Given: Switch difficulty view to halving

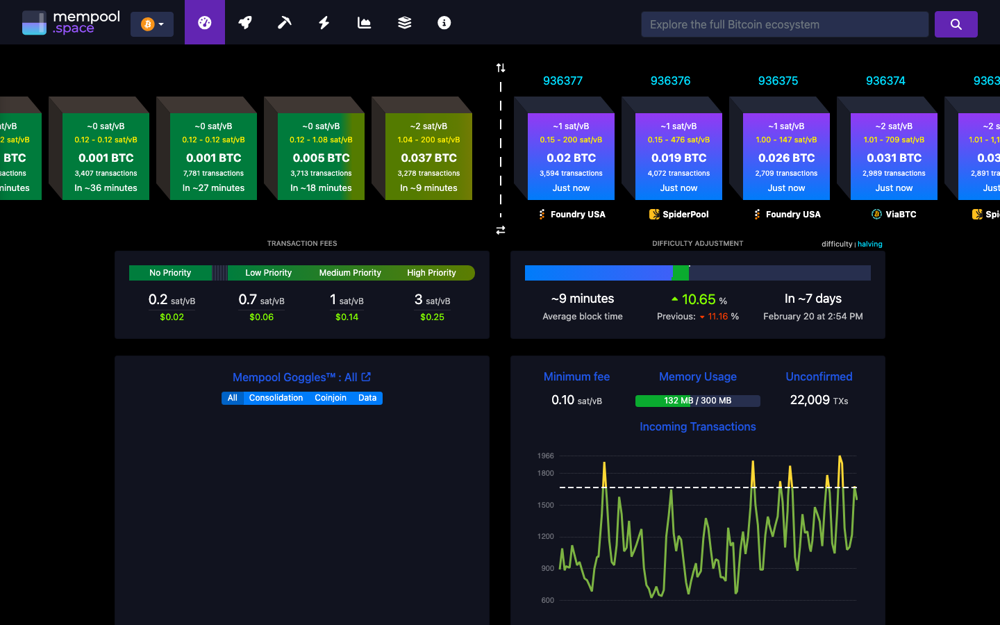Looking at the screenshot, I should coord(869,244).
